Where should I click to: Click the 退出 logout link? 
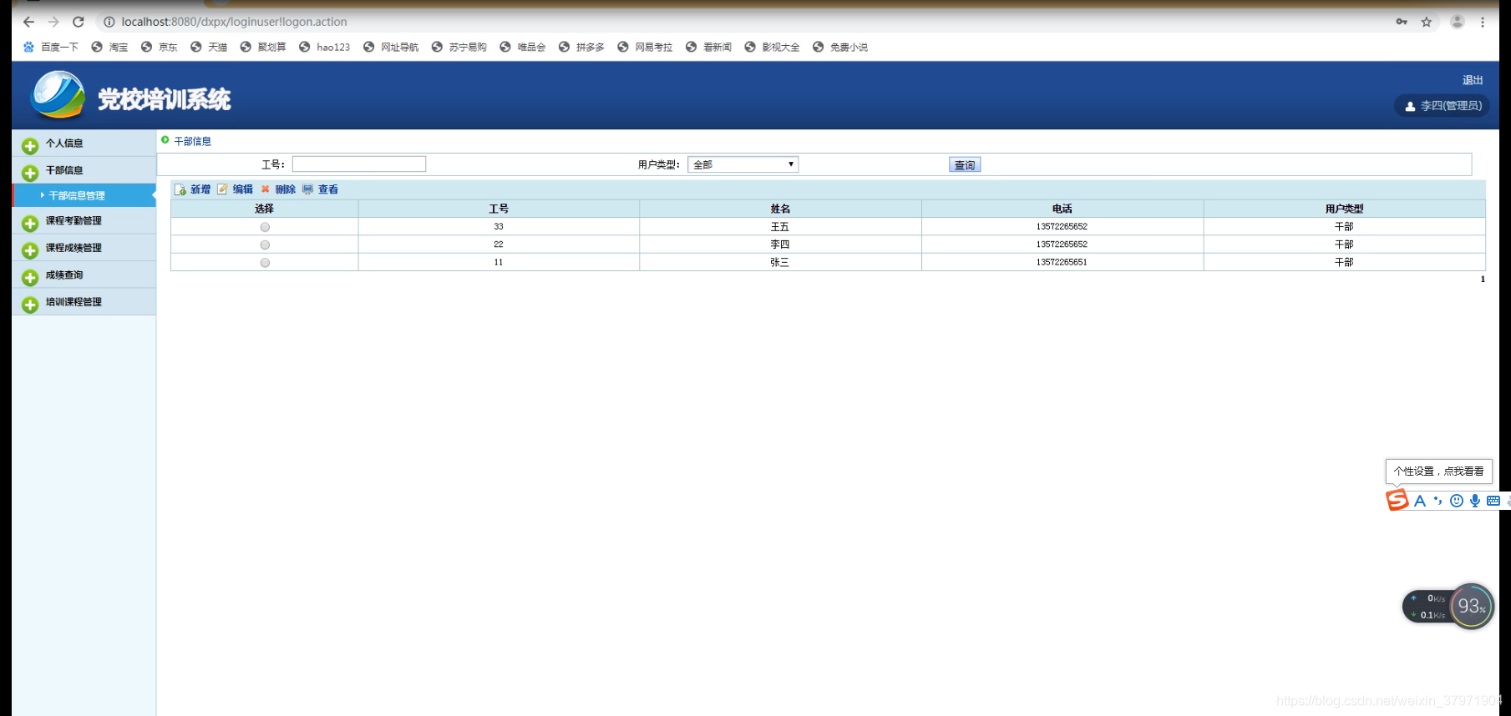tap(1473, 80)
